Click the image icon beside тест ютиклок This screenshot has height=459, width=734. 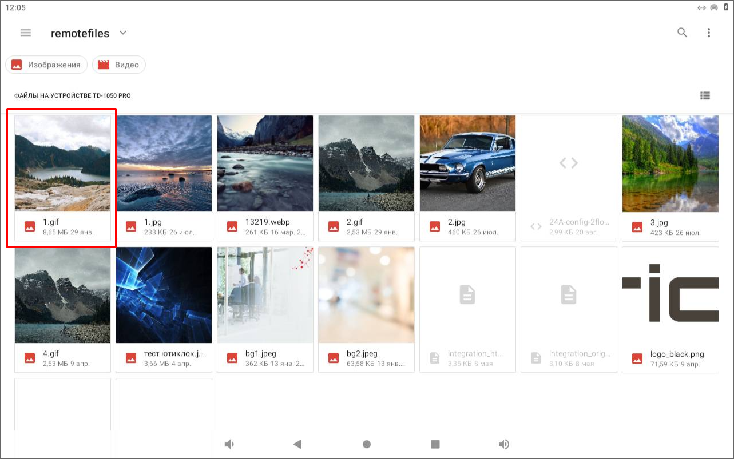[x=131, y=358]
